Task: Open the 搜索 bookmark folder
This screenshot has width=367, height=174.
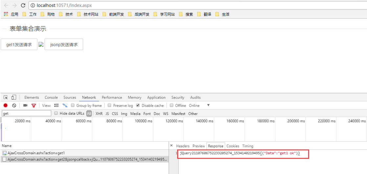Action: pos(186,14)
